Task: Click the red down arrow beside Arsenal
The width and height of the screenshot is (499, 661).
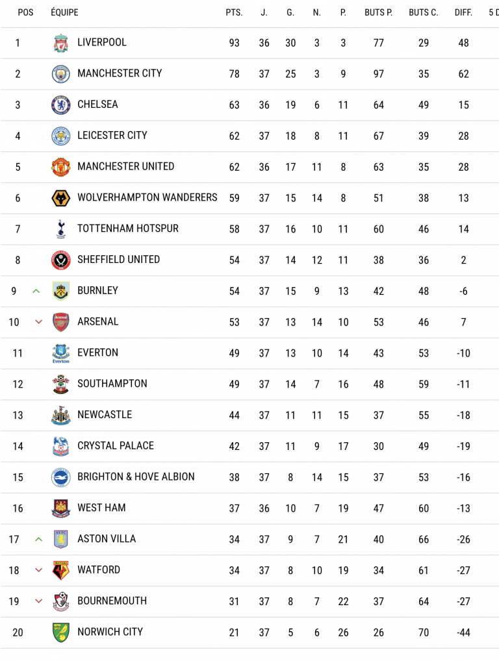Action: coord(38,322)
